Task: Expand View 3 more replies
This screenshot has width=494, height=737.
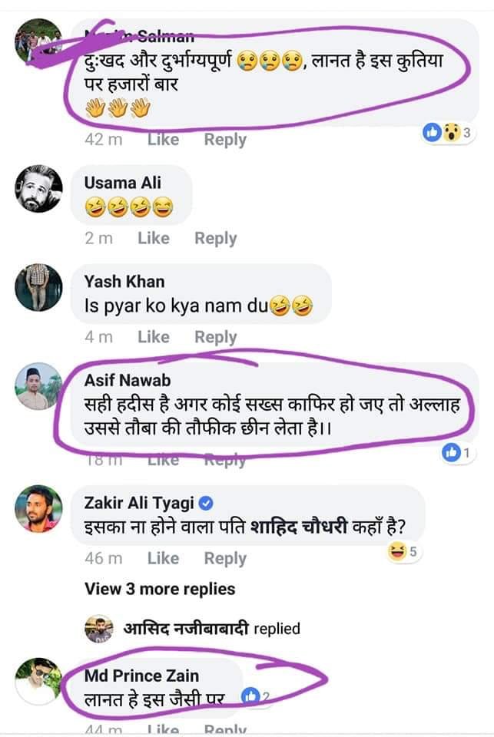Action: [x=160, y=589]
